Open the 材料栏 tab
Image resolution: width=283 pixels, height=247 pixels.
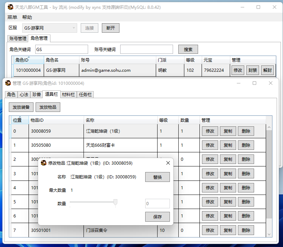[68, 94]
